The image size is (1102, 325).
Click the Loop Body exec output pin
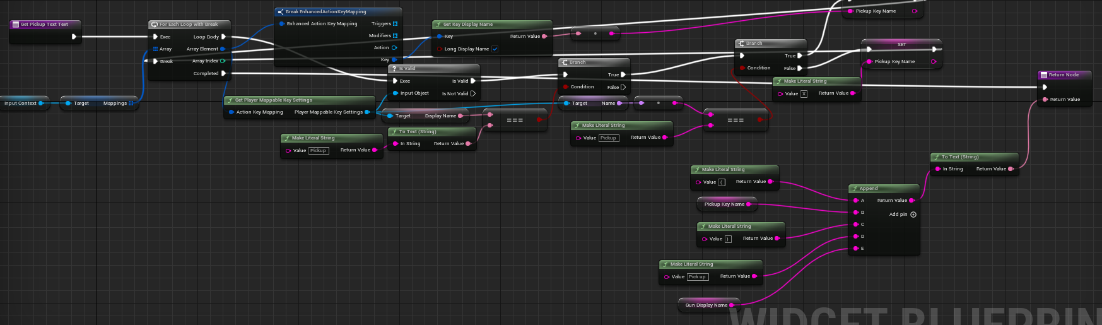(x=223, y=37)
